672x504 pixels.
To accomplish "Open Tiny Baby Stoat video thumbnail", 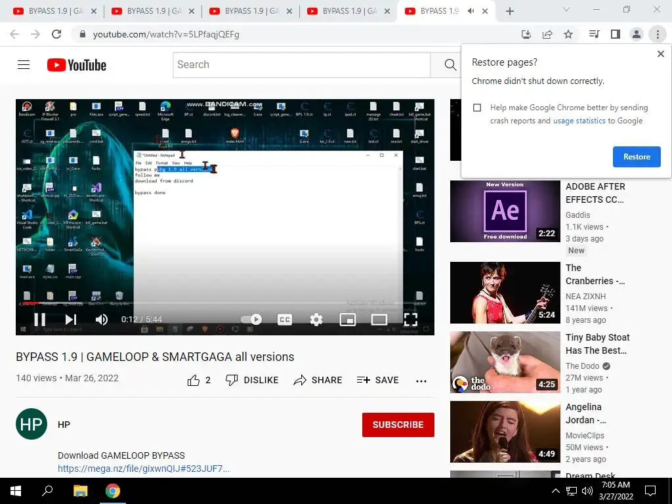I will coord(505,362).
